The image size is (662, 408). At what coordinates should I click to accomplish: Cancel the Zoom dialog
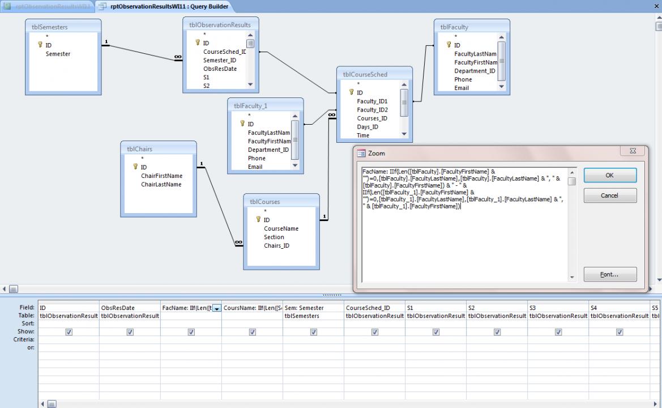[610, 195]
